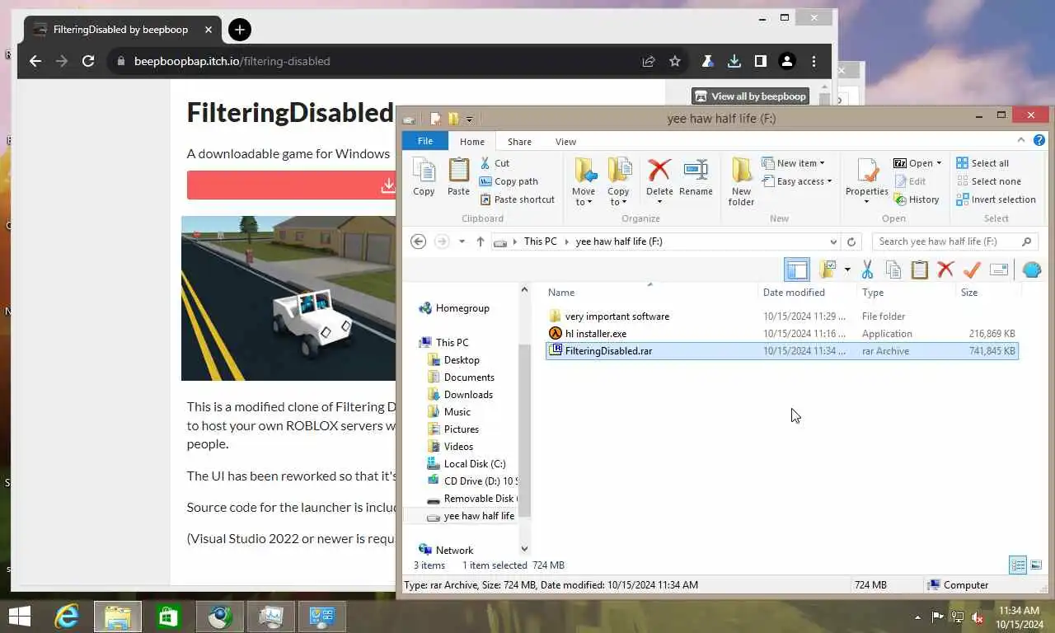The width and height of the screenshot is (1055, 633).
Task: Click the Chrome downloads icon
Action: tap(734, 61)
